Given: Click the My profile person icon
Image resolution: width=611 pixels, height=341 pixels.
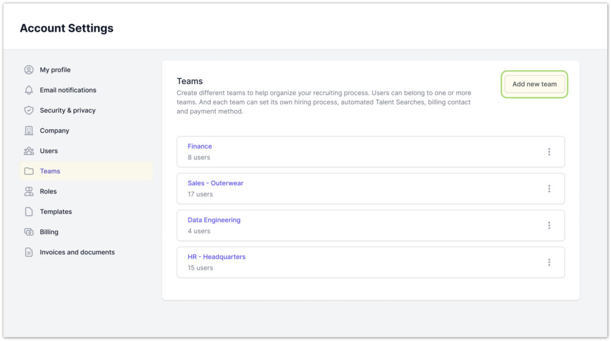Looking at the screenshot, I should [x=29, y=70].
